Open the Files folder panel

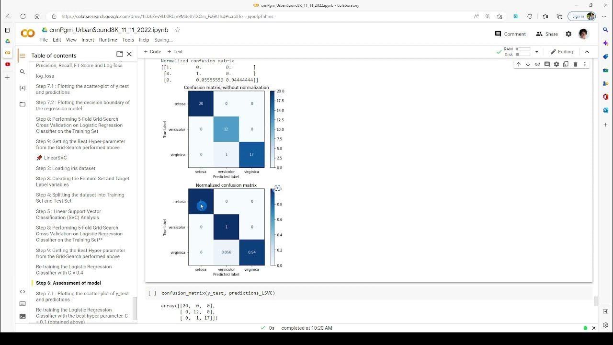click(22, 104)
